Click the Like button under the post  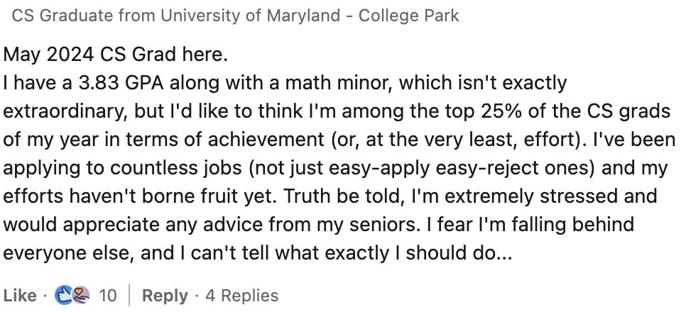click(x=20, y=296)
